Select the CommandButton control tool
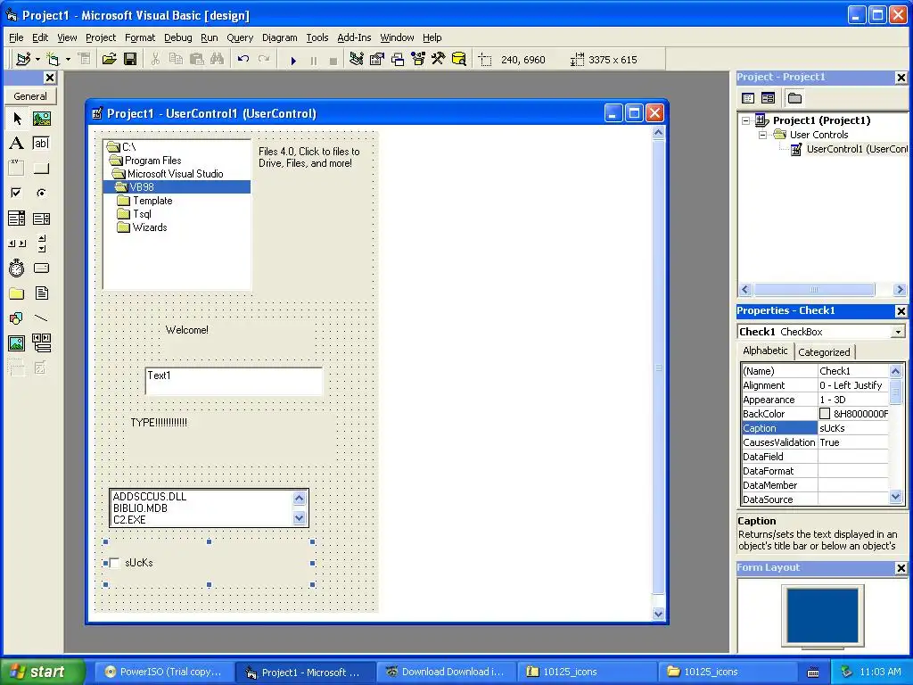913x685 pixels. pyautogui.click(x=41, y=169)
